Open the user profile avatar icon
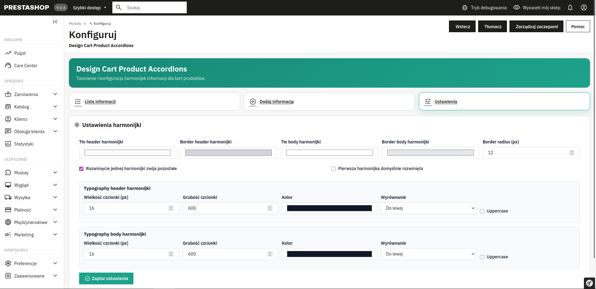Image resolution: width=596 pixels, height=289 pixels. point(584,7)
